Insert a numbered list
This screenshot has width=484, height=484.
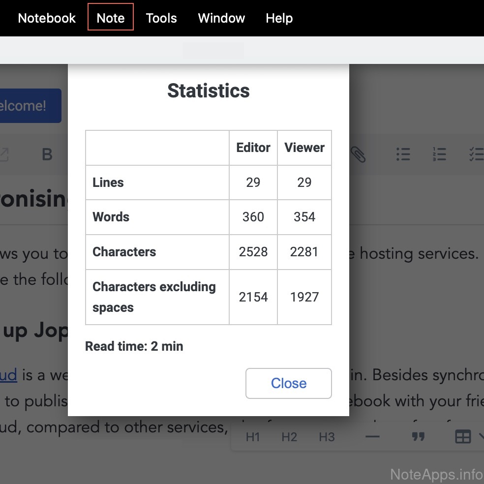pyautogui.click(x=439, y=154)
